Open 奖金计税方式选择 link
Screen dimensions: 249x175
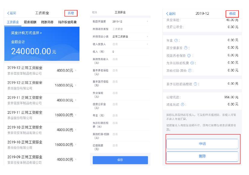point(26,33)
